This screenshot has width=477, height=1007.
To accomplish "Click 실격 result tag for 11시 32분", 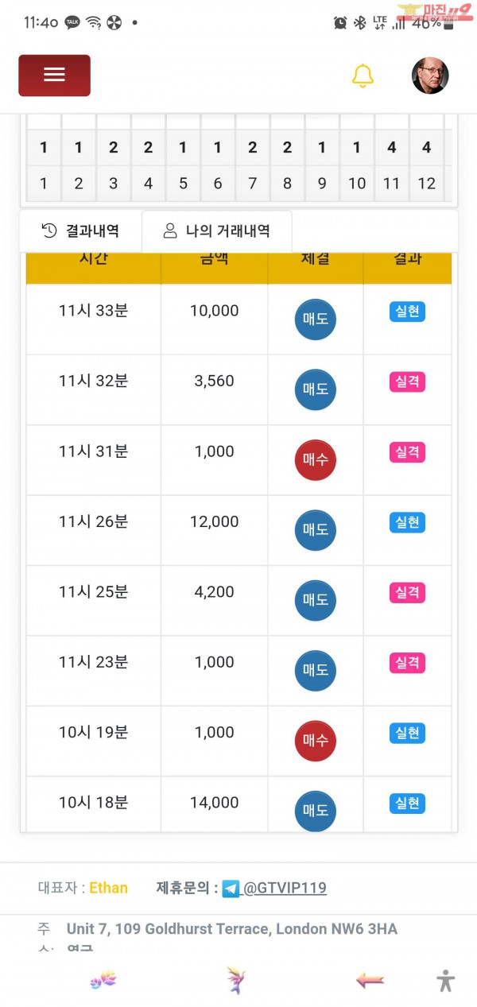I will pyautogui.click(x=407, y=381).
